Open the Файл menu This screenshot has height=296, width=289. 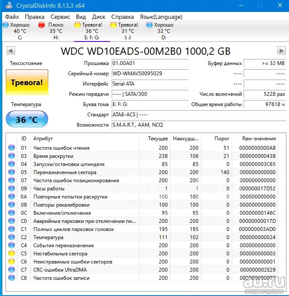point(12,17)
